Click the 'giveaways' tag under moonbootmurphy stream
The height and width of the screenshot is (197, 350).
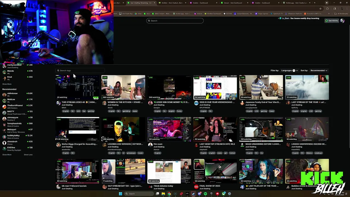[x=131, y=153]
